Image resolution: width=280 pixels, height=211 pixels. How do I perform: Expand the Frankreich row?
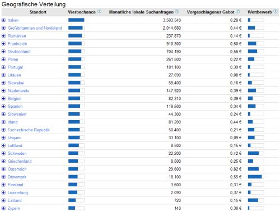pos(3,44)
